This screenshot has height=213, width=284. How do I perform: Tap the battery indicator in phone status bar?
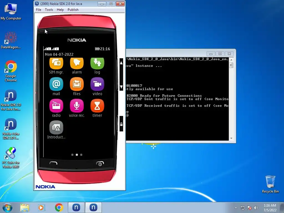coord(97,49)
